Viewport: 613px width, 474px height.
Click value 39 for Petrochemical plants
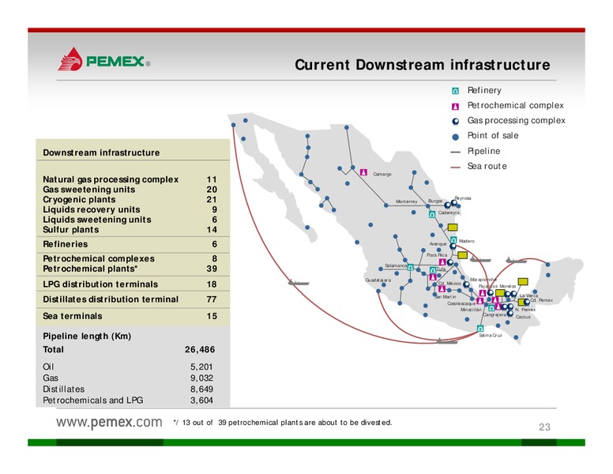tap(212, 269)
